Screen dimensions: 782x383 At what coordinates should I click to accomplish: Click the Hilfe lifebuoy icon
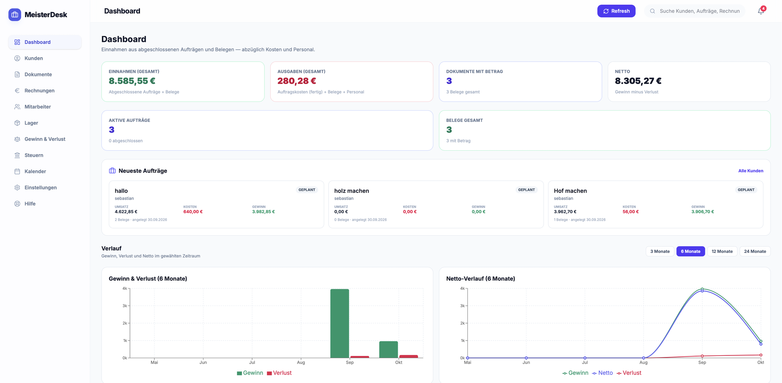click(17, 204)
